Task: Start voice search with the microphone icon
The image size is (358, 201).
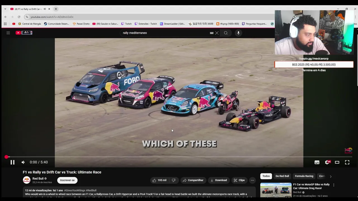Action: pos(238,33)
